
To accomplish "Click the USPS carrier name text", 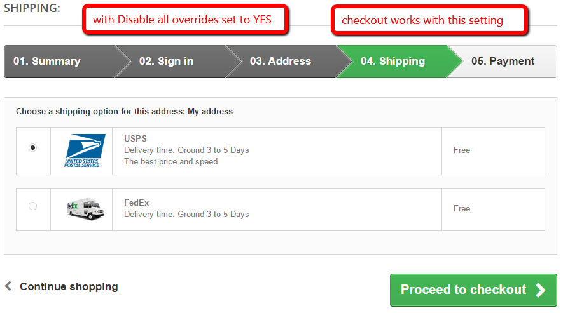I will click(136, 138).
